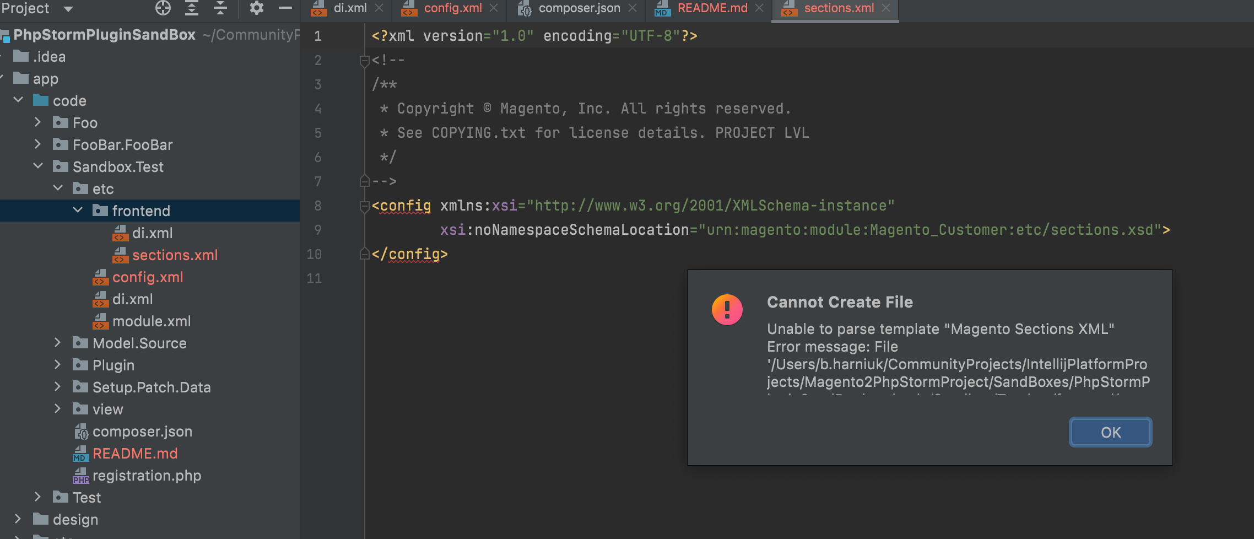Screen dimensions: 1254x539
Task: Click the locate/select opened file target icon
Action: point(163,8)
